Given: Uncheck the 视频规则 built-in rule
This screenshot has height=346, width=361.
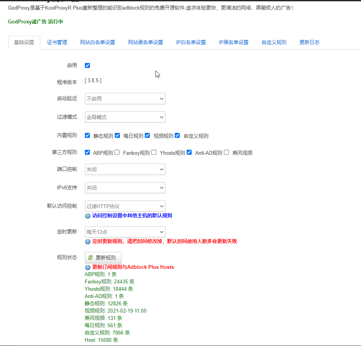Looking at the screenshot, I should tap(147, 135).
